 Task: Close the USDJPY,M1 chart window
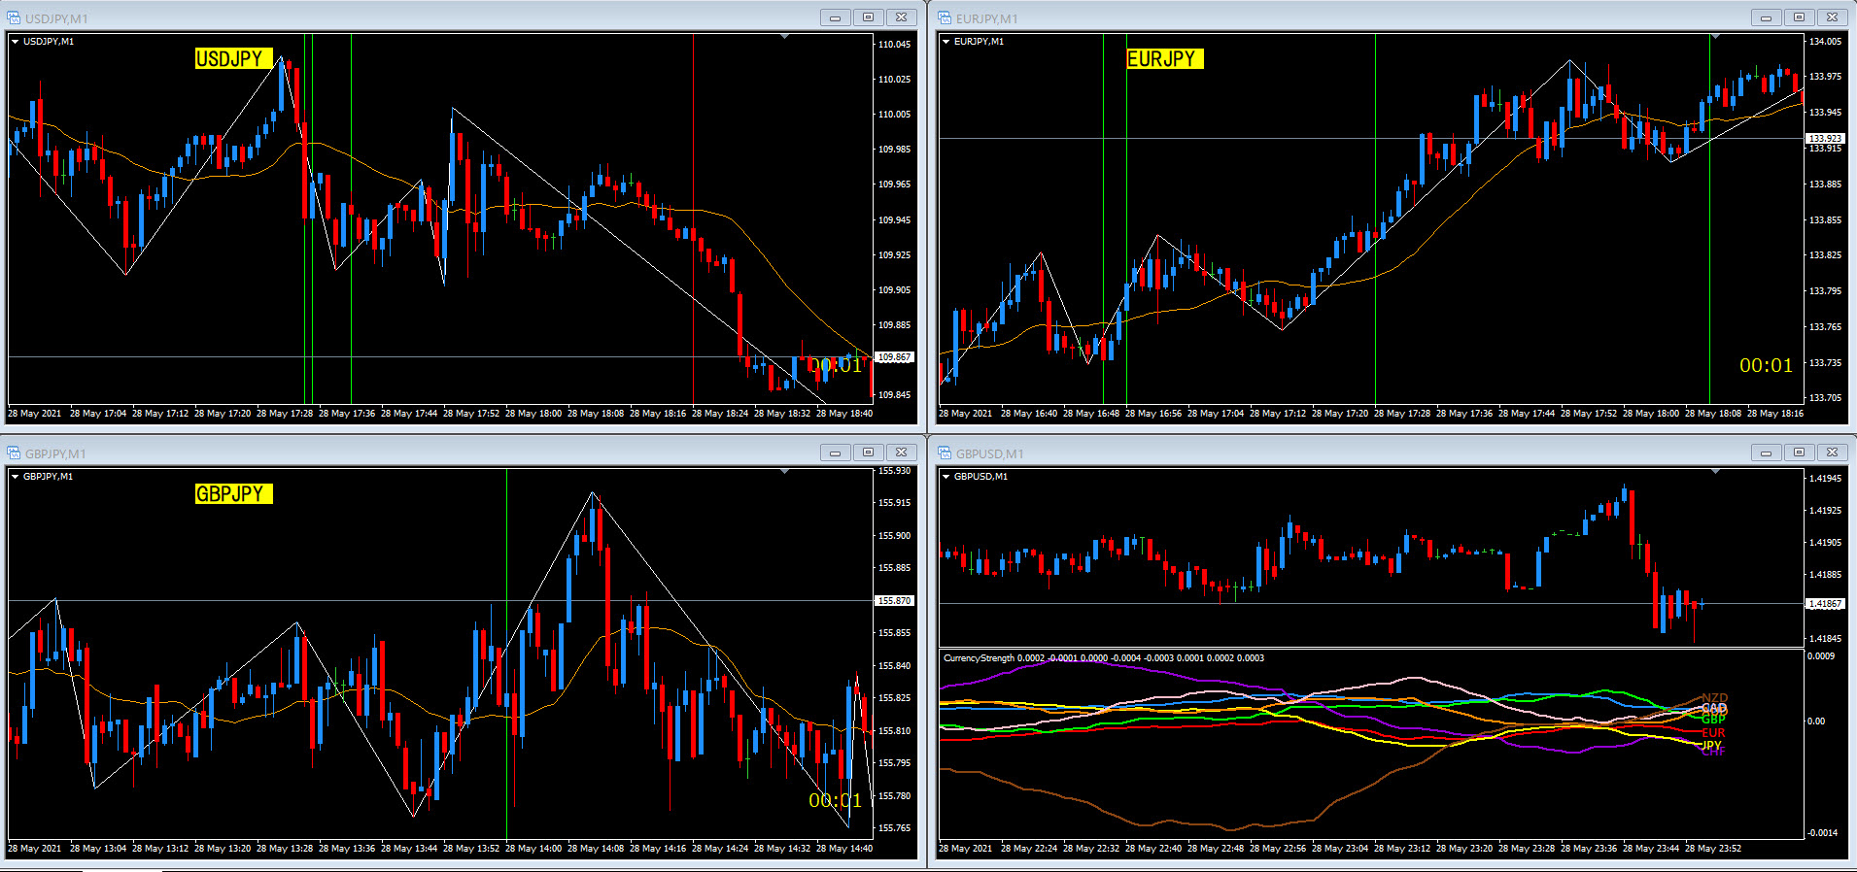902,17
